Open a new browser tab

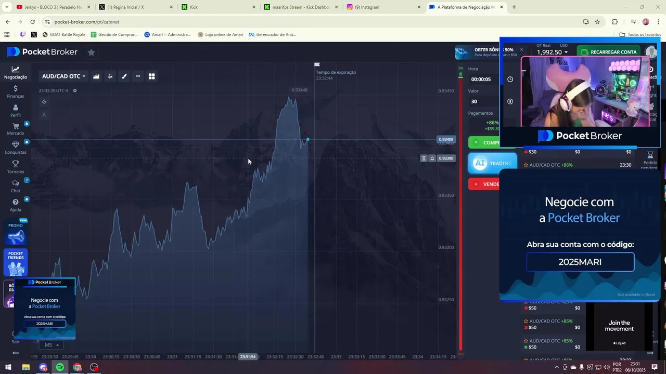click(514, 7)
